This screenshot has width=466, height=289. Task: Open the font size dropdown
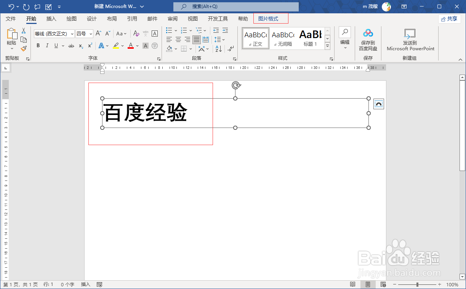[x=91, y=34]
